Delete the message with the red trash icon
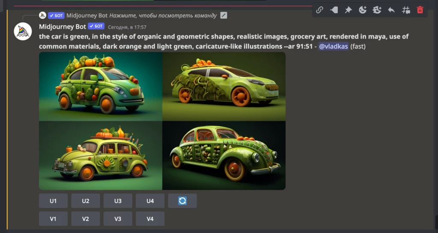The image size is (438, 233). (420, 10)
